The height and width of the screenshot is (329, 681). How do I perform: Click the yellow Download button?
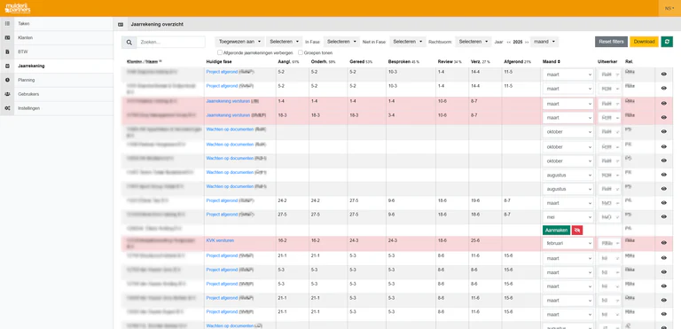(x=644, y=42)
